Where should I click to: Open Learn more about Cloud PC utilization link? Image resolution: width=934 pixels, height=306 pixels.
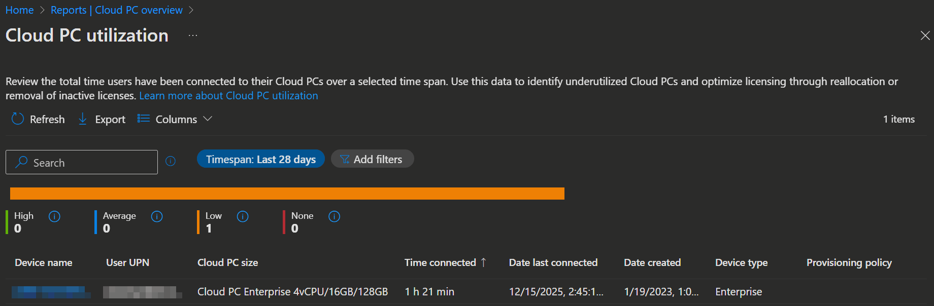[228, 96]
